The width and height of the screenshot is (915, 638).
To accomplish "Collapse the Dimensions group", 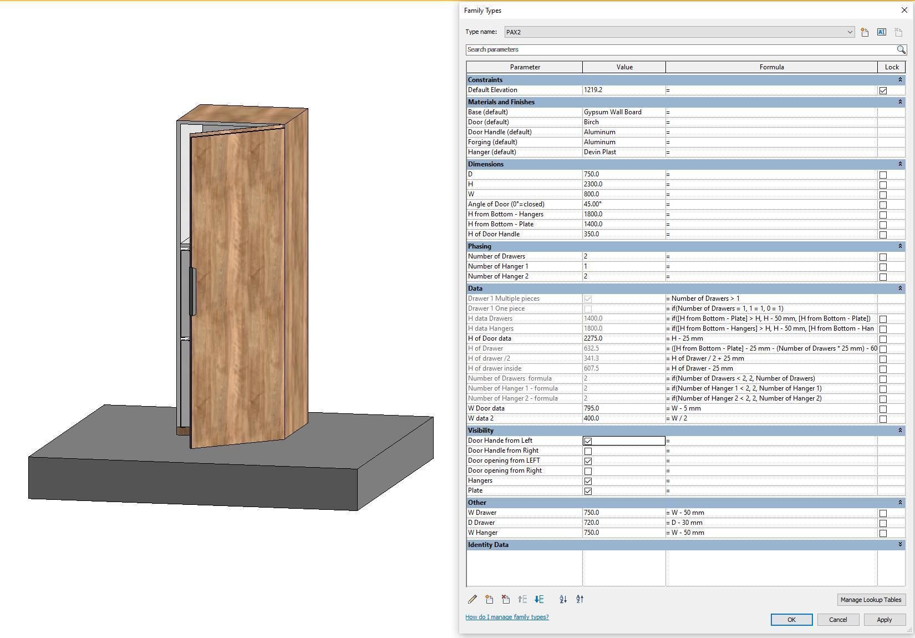I will click(x=900, y=164).
